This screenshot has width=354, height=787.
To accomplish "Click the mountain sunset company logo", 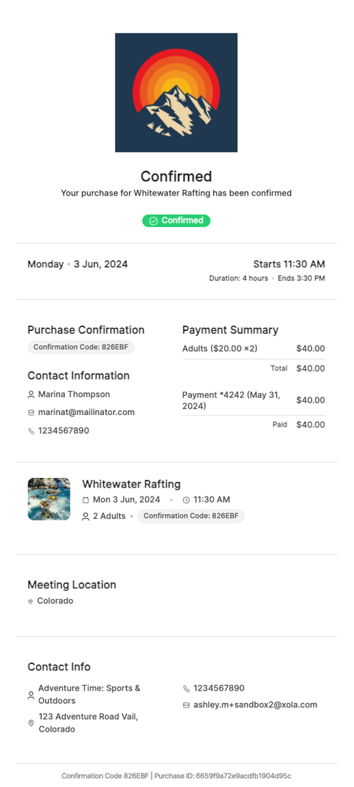I will (x=176, y=93).
